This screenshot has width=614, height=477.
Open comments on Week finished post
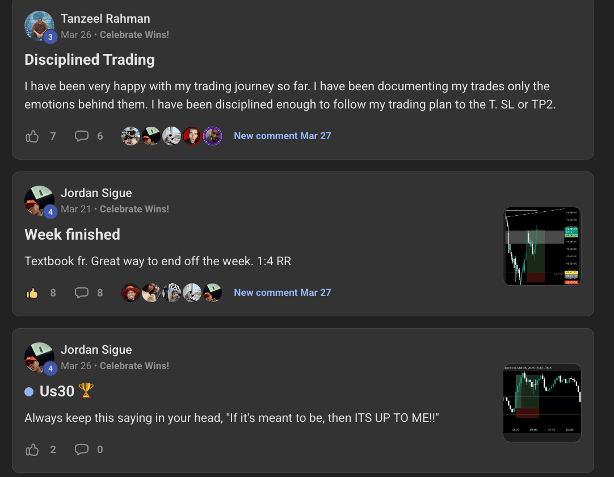pos(82,293)
